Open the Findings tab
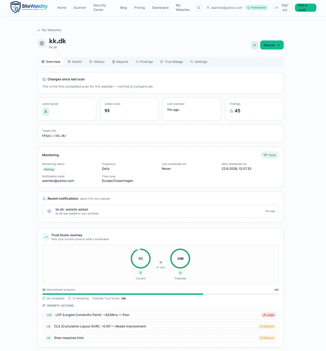 [144, 62]
